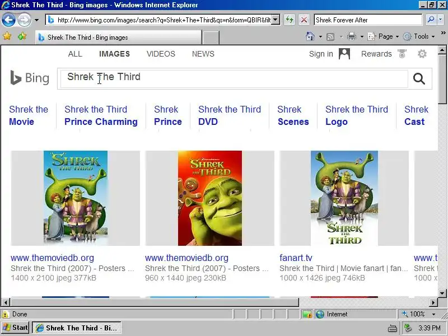Click the Windows Start button
Screen dimensions: 448x336
click(15, 328)
